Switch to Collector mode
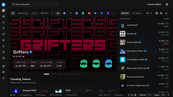Viewport: 173px width, 97px height. (x=143, y=95)
